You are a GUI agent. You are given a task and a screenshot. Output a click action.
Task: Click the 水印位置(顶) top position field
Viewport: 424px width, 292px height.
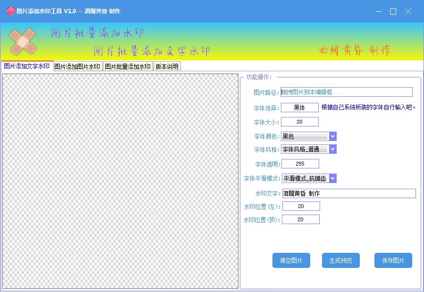[x=301, y=219]
